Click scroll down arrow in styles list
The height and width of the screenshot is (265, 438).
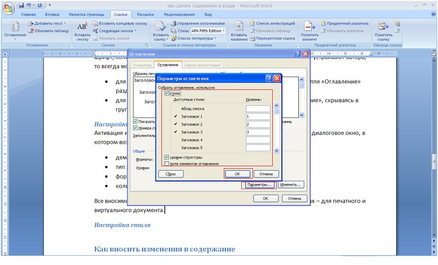coord(277,151)
